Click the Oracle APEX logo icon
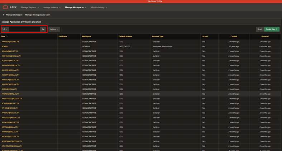Screen dimensions: 282x151 tap(5, 8)
